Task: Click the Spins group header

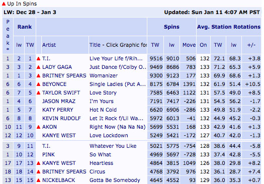Action: point(171,27)
